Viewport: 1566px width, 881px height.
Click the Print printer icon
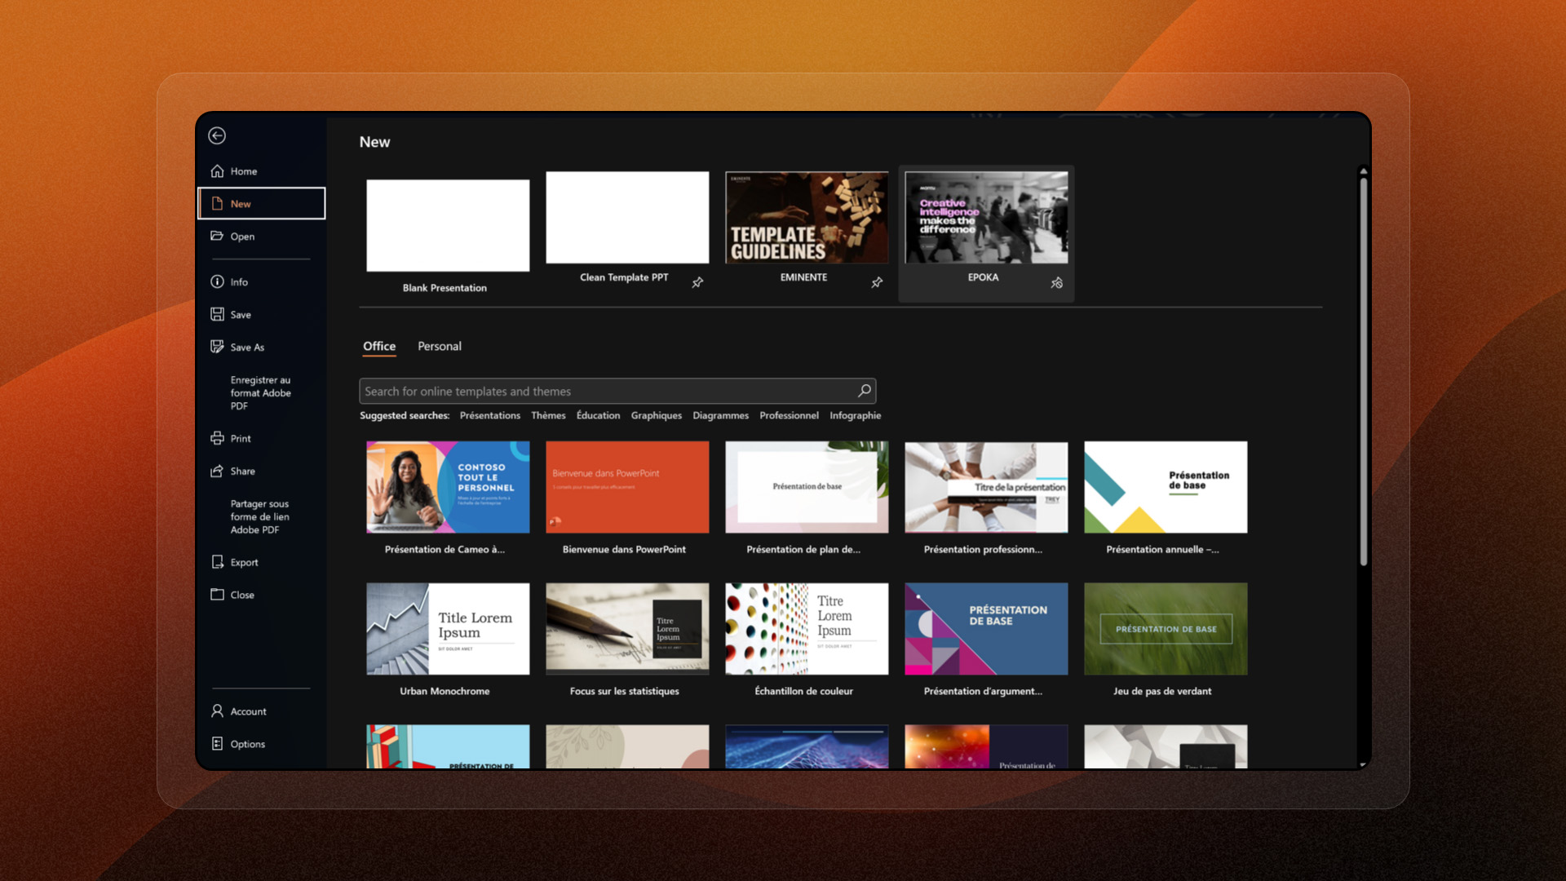click(x=217, y=438)
